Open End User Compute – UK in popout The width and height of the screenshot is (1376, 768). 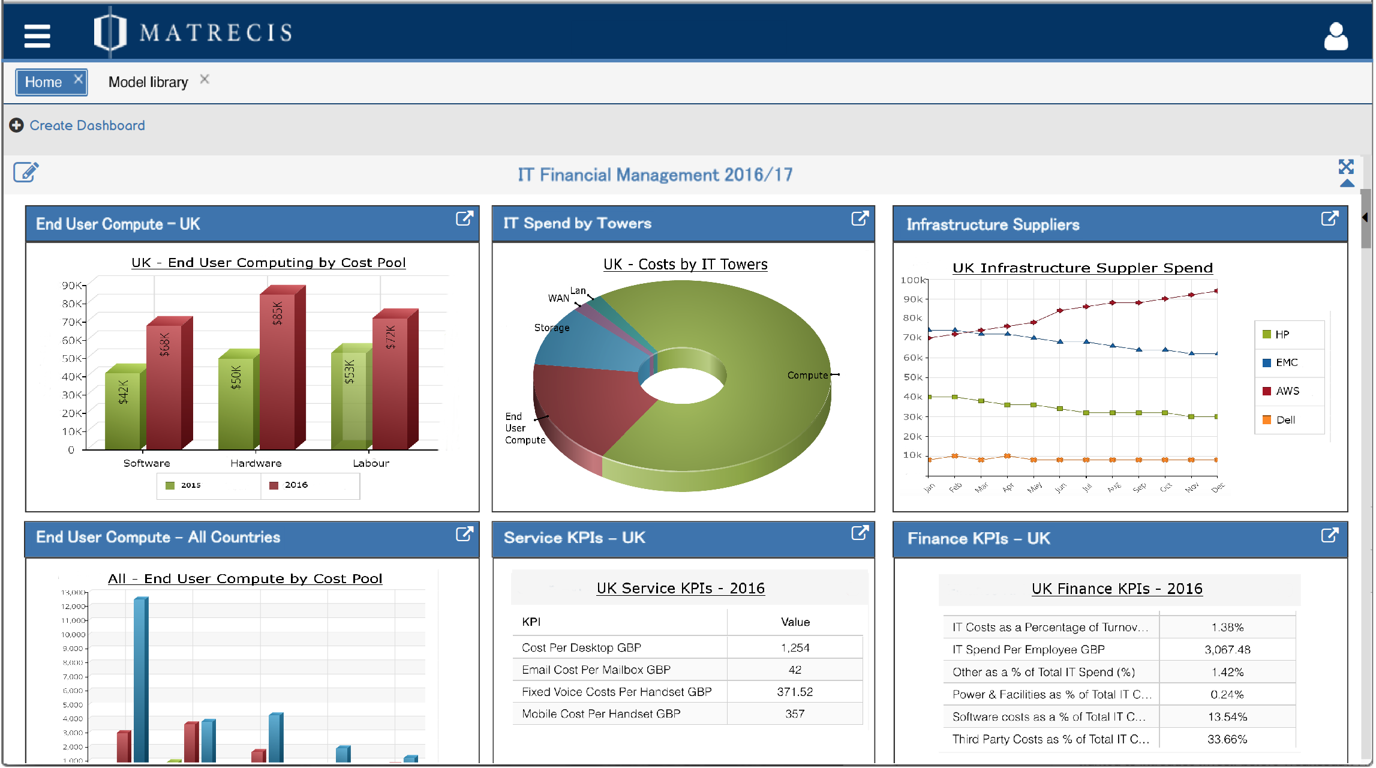464,219
